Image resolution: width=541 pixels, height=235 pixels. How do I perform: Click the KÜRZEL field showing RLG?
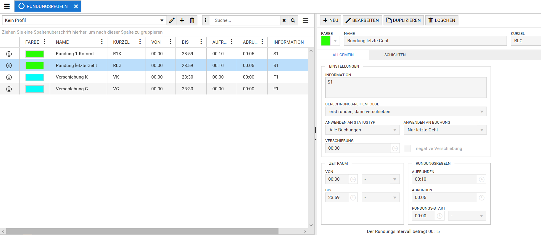click(x=526, y=41)
